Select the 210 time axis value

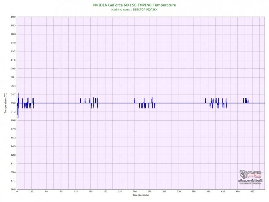tap(120, 192)
